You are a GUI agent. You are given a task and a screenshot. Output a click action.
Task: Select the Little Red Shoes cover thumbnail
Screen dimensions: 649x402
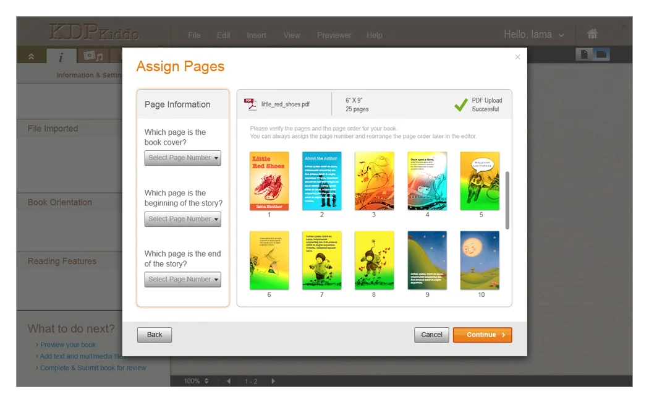(x=269, y=181)
